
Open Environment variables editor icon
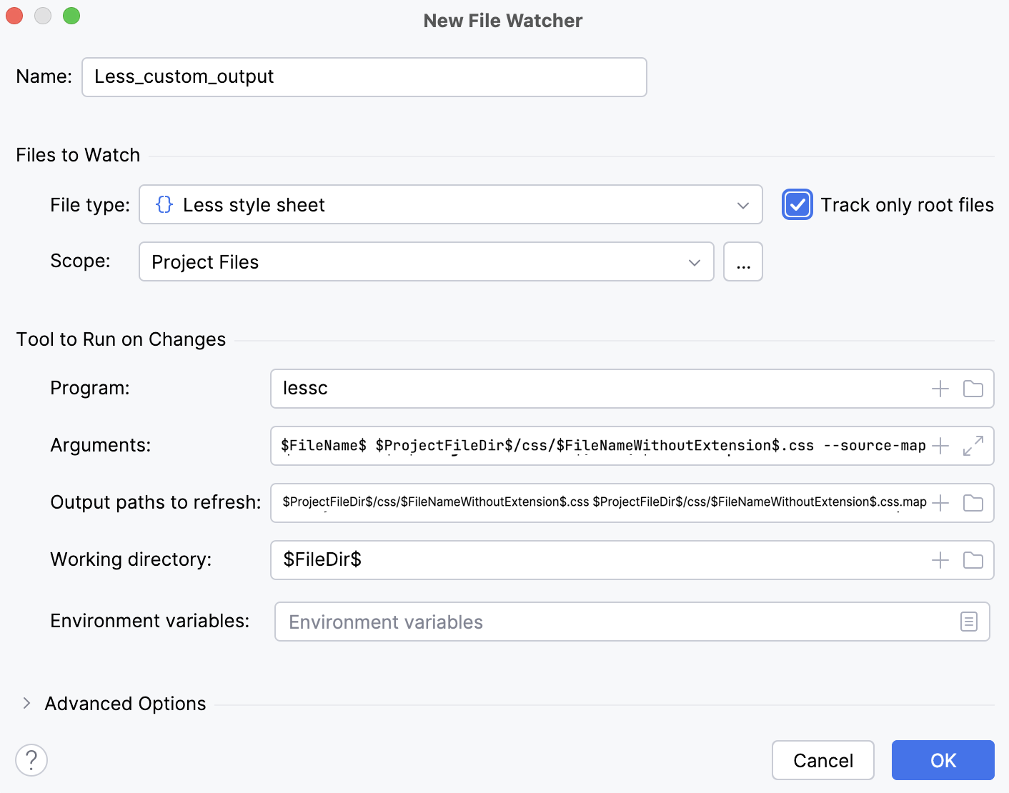tap(969, 622)
